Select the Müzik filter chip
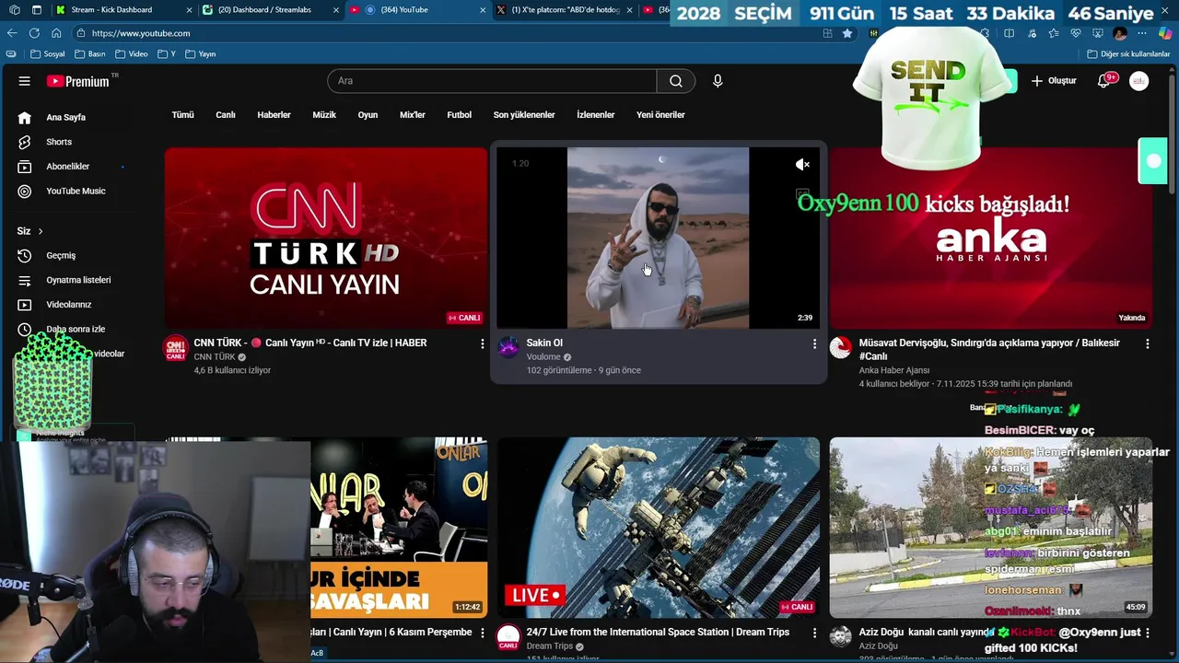This screenshot has width=1179, height=663. 324,115
